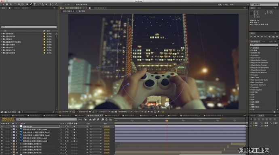Image resolution: width=279 pixels, height=155 pixels.
Task: Open the workspace dropdown in top bar
Action: 239,4
